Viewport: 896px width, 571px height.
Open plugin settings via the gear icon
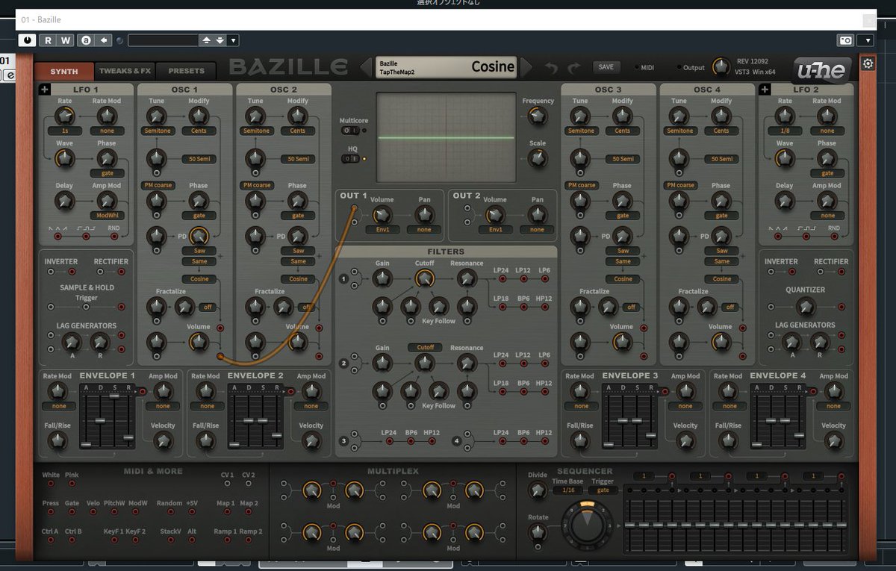pos(868,63)
